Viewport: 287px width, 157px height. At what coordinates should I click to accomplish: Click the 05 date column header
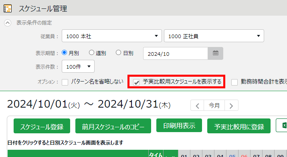pyautogui.click(x=232, y=154)
